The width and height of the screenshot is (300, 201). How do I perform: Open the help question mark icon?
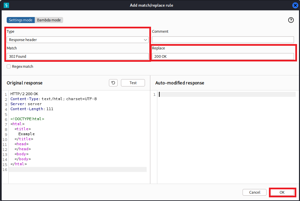(291, 20)
